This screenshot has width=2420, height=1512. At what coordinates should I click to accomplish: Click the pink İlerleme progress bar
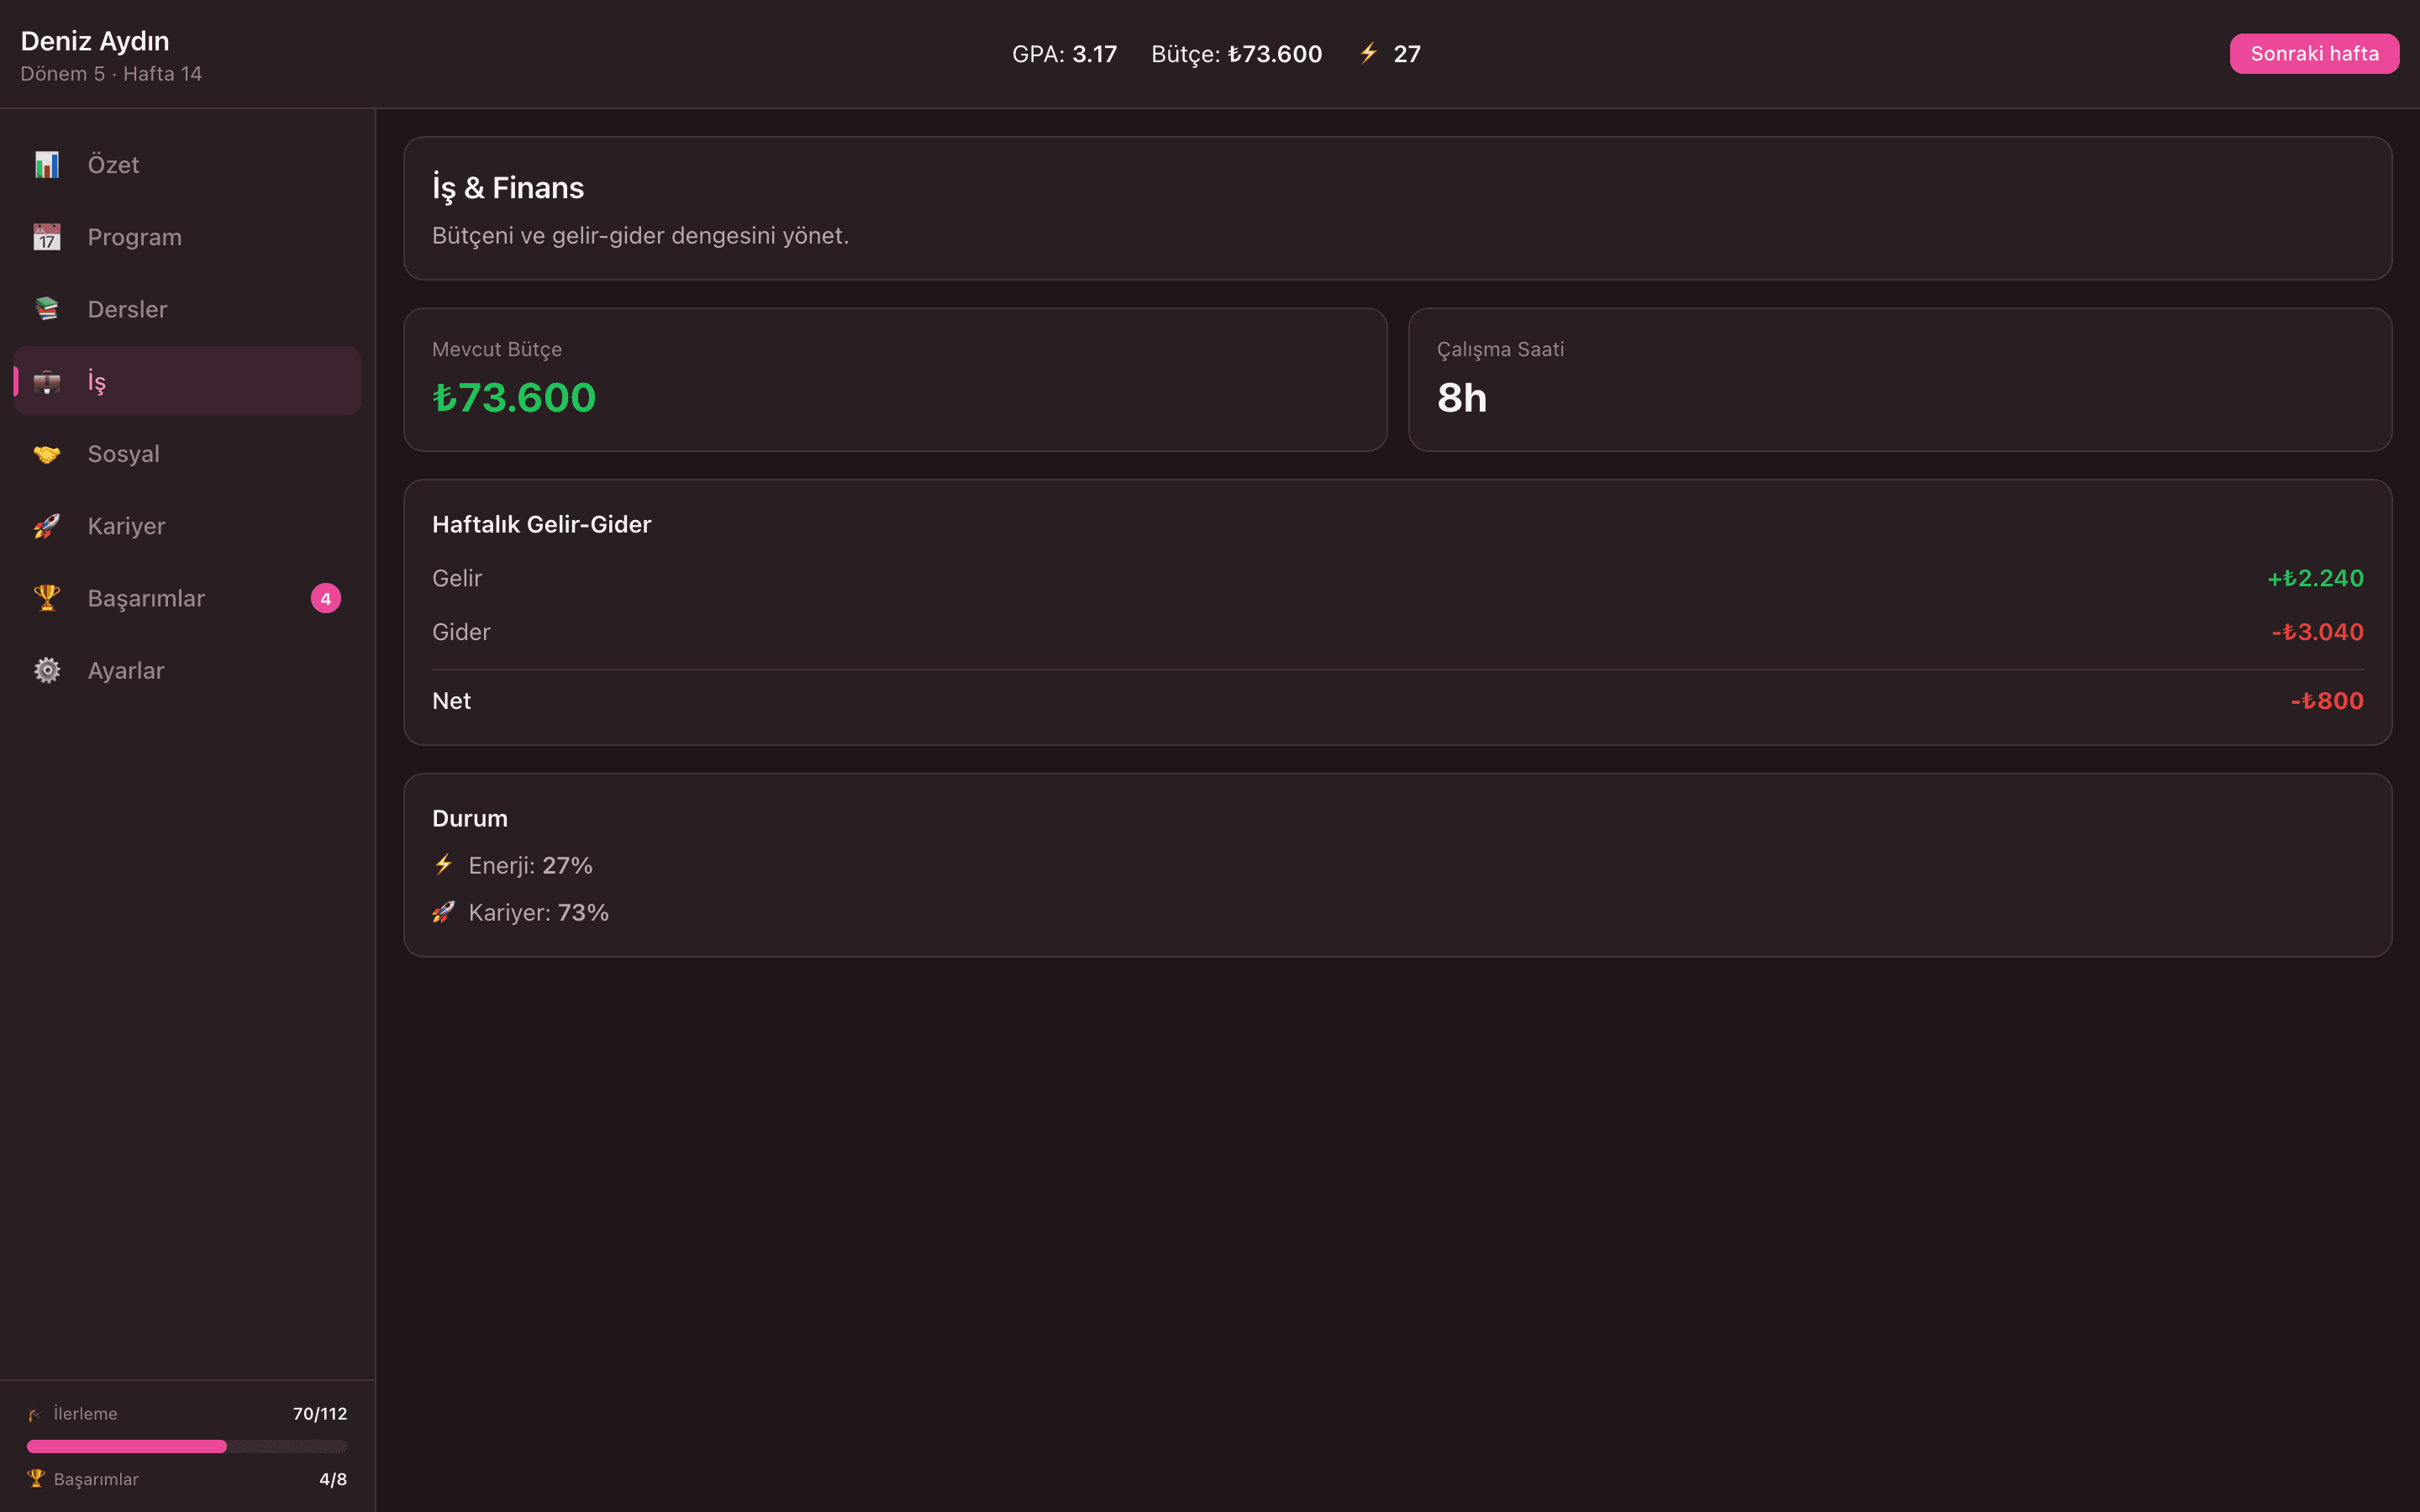click(x=187, y=1446)
